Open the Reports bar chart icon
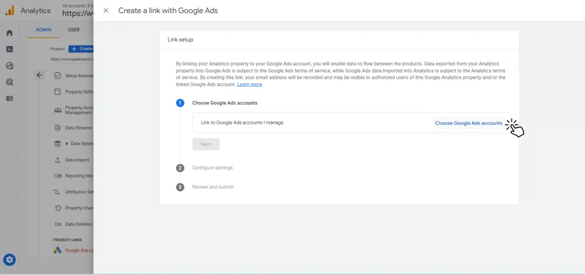This screenshot has height=275, width=585. [x=10, y=49]
